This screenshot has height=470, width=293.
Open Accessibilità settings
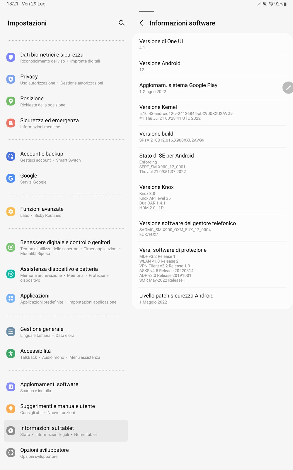point(66,354)
